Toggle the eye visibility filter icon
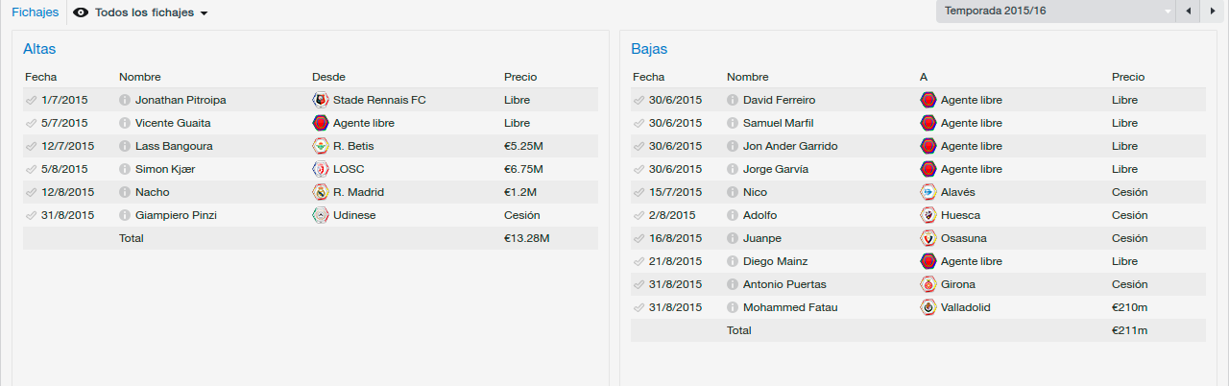Screen dimensions: 1229x386 click(x=81, y=12)
